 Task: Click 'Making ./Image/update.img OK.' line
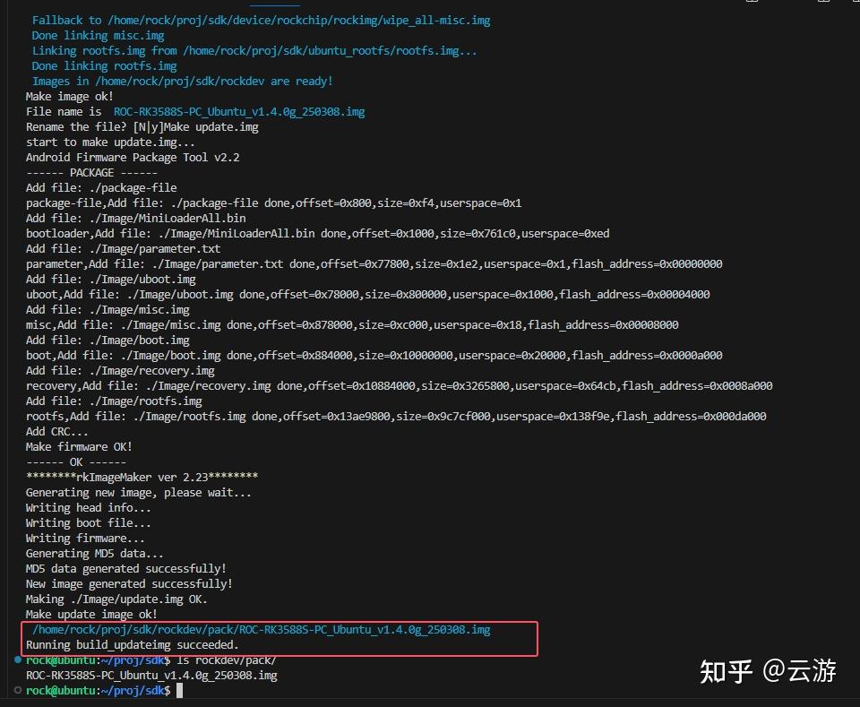click(x=116, y=599)
